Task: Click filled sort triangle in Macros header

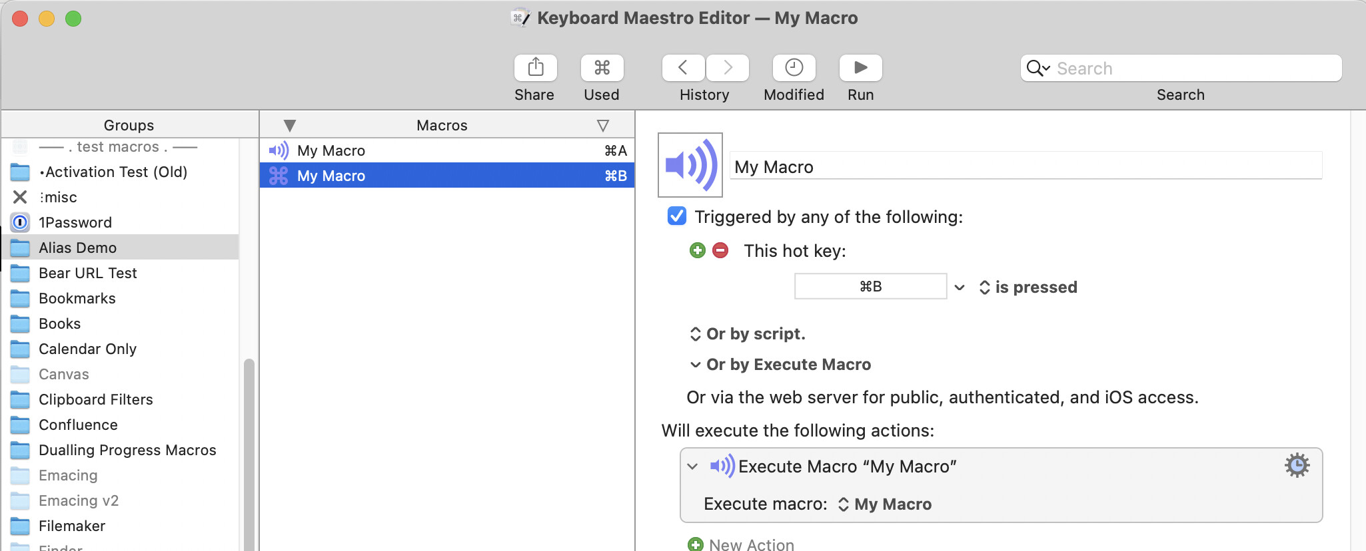Action: click(289, 125)
